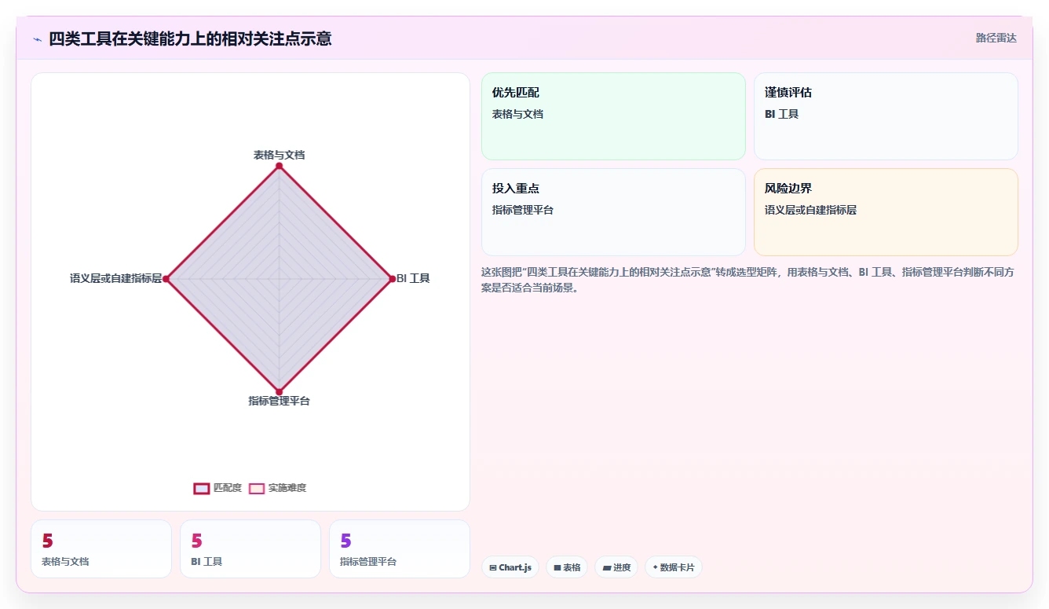
Task: Toggle the 实施难度 legend swatch
Action: coord(257,488)
